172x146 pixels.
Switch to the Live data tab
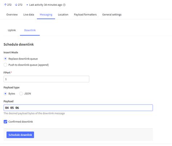(x=29, y=15)
